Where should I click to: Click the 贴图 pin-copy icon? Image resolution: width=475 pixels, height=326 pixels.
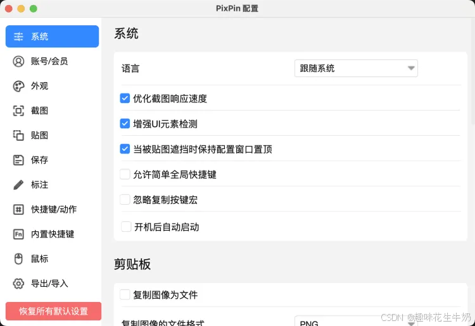[18, 135]
